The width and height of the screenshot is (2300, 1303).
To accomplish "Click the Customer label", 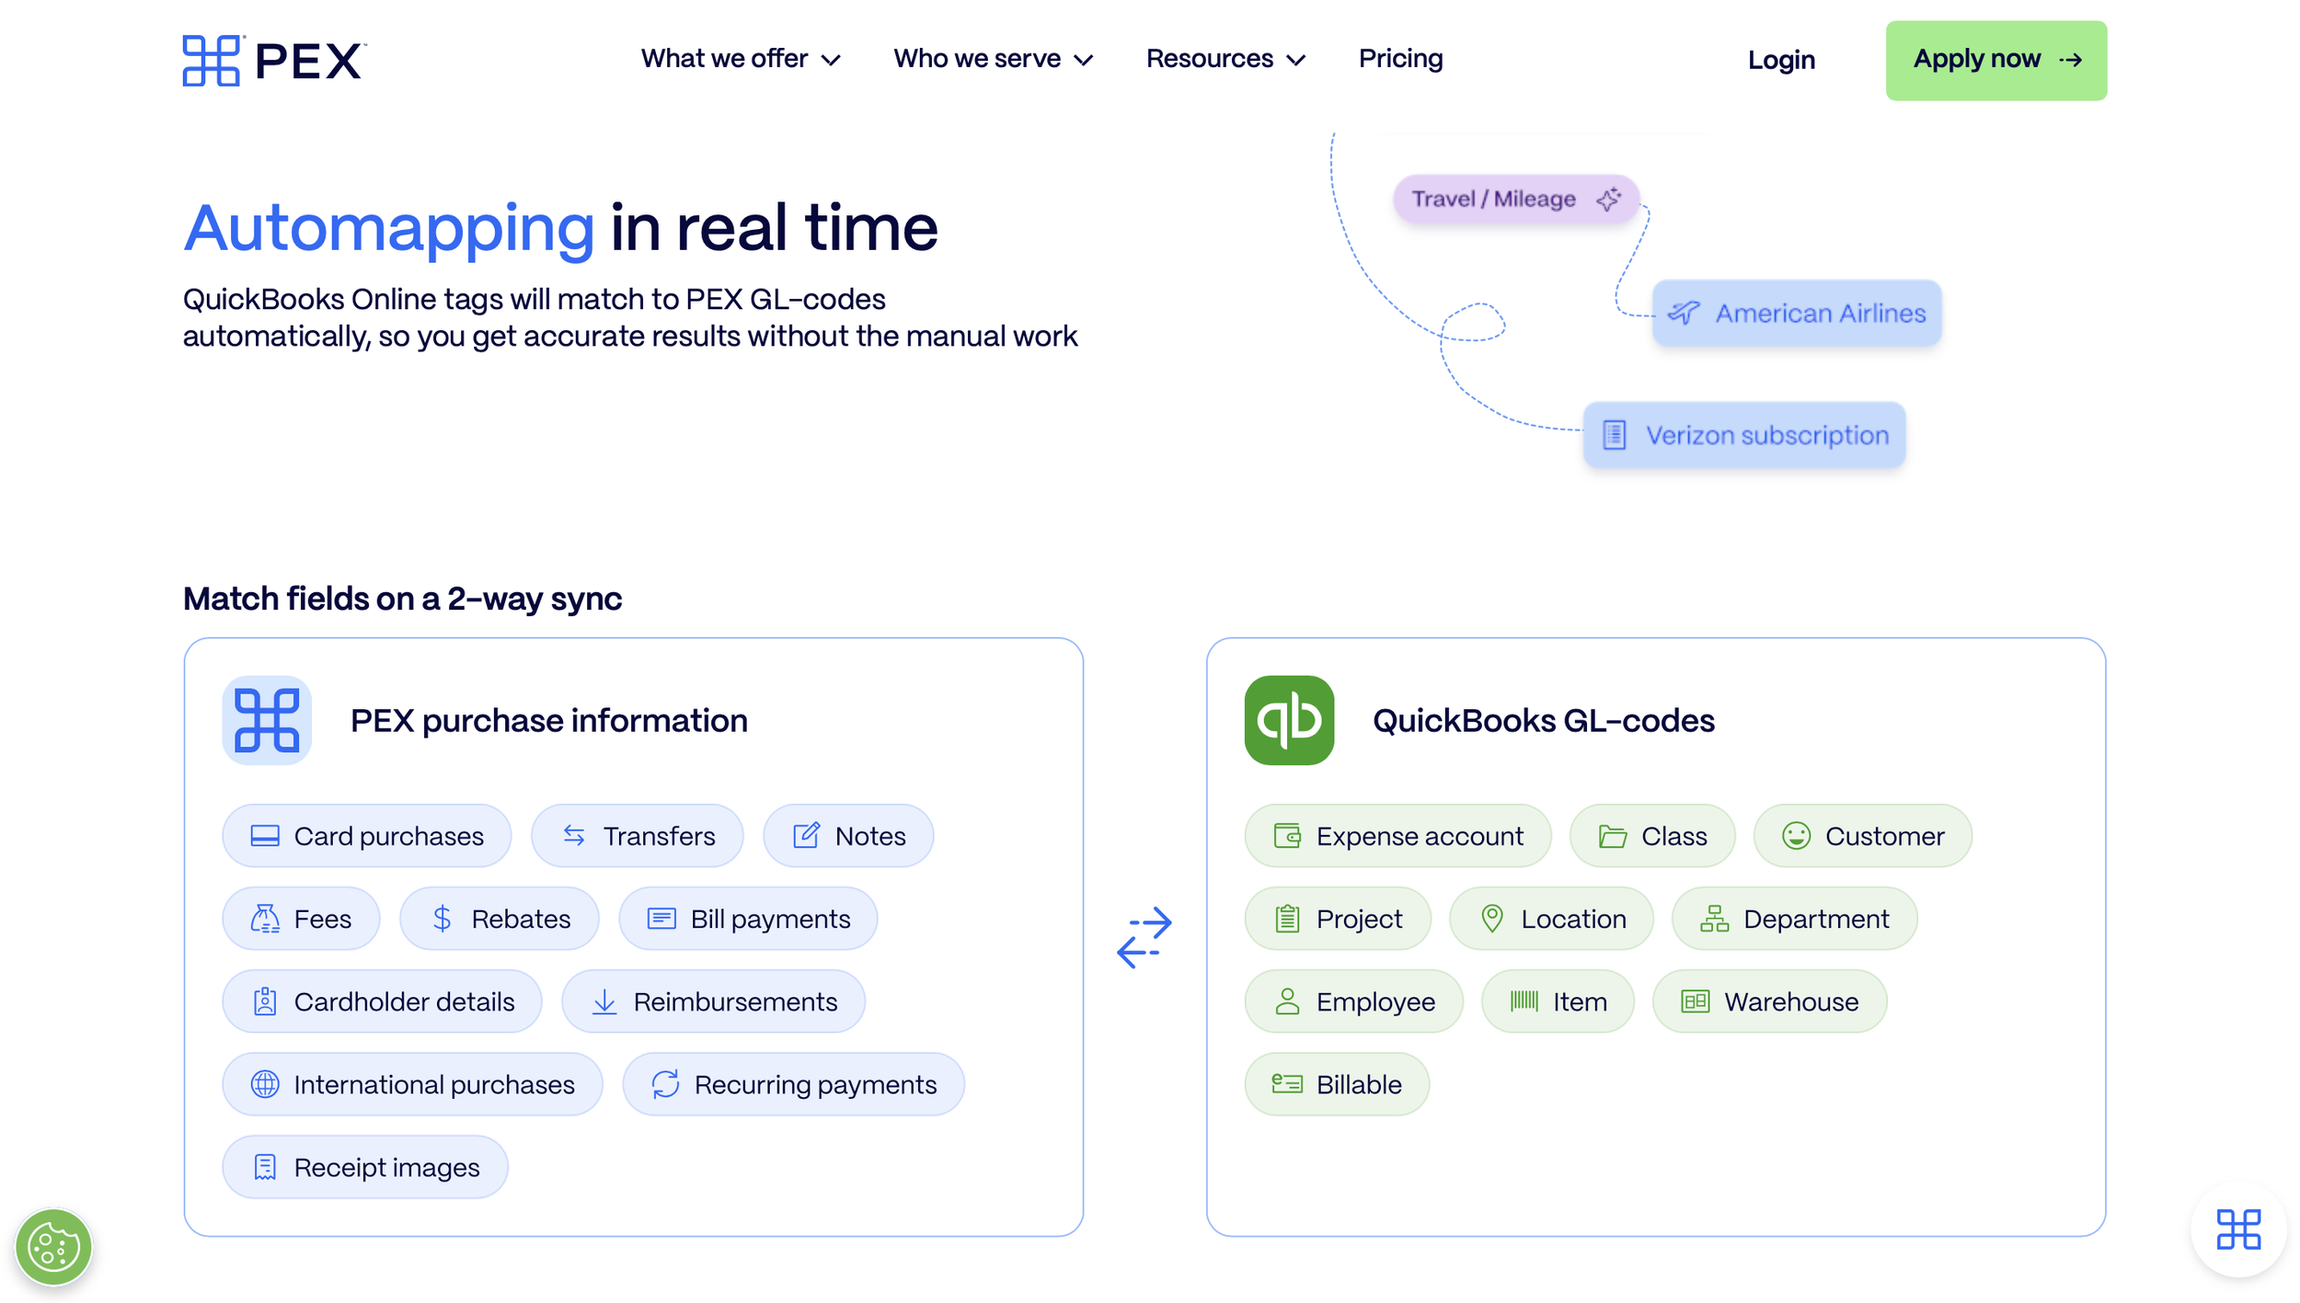I will pyautogui.click(x=1884, y=836).
